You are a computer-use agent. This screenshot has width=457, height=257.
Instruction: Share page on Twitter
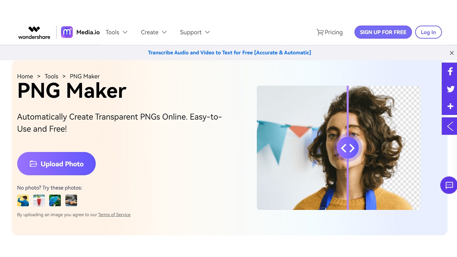tap(450, 89)
